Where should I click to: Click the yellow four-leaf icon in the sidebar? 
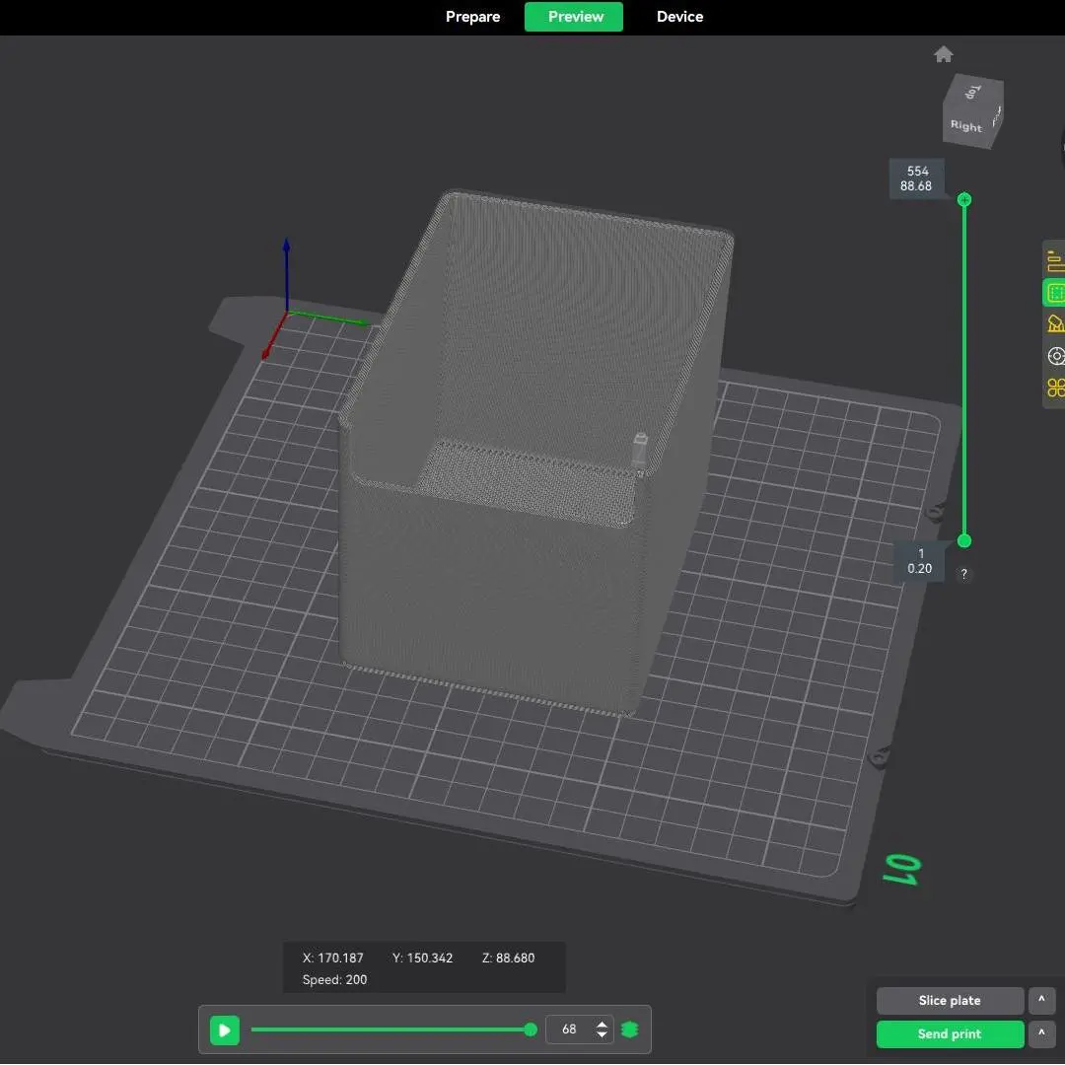[x=1056, y=388]
